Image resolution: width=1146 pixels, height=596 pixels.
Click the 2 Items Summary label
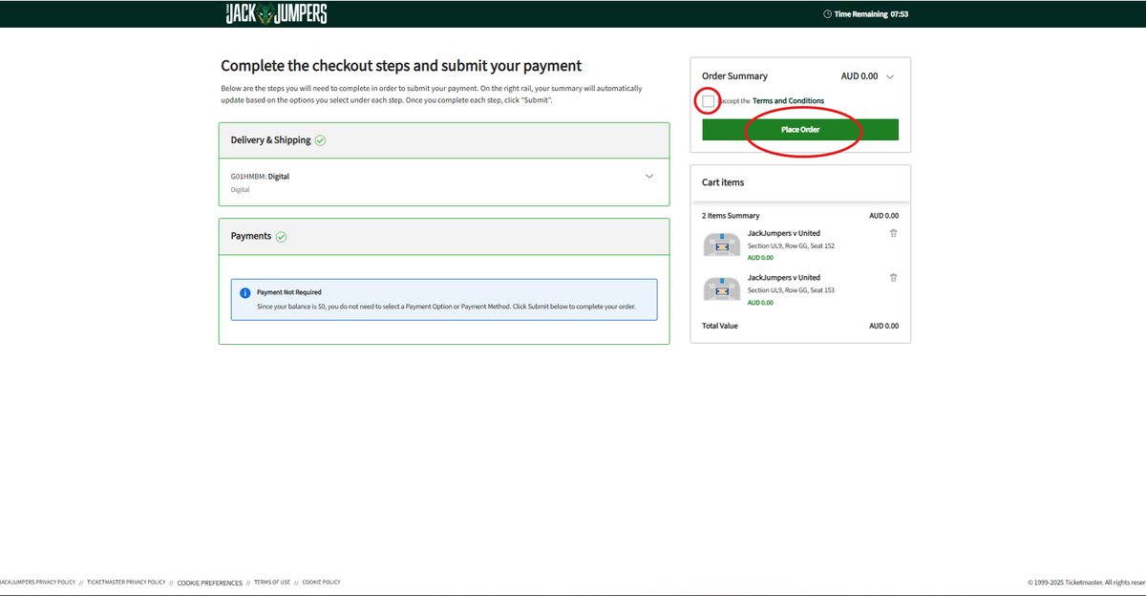coord(731,216)
